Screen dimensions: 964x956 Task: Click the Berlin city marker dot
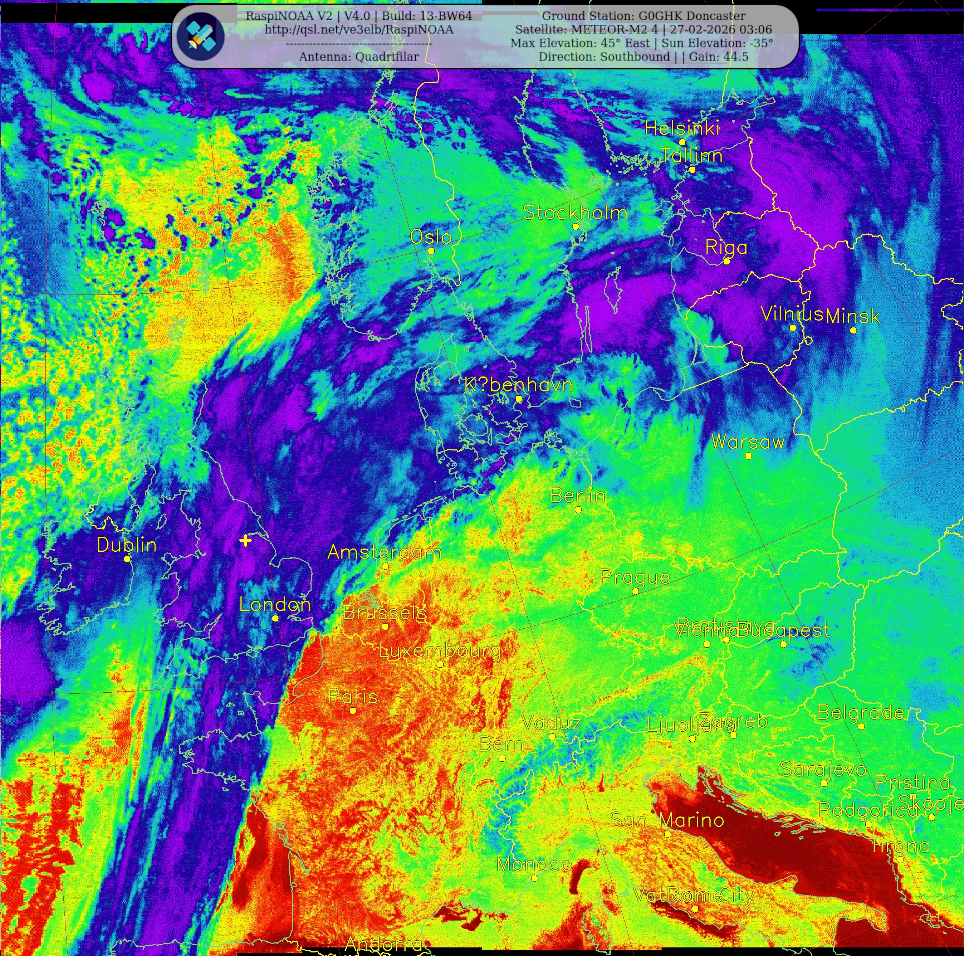pos(578,510)
